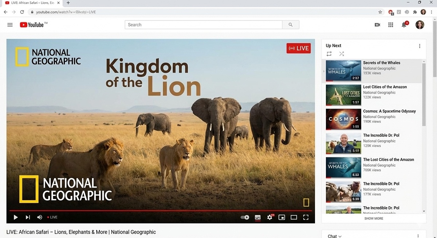Screen dimensions: 437x238
Task: Enter fullscreen mode
Action: 306,217
